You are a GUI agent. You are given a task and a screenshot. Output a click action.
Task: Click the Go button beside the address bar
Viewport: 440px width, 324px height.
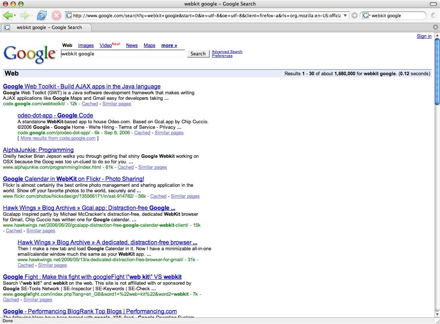pos(354,15)
